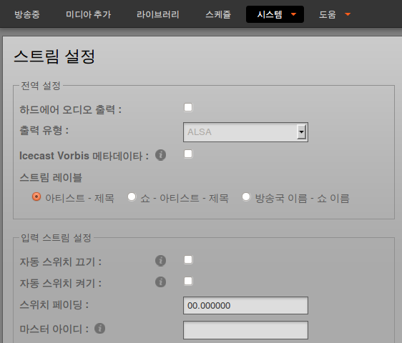402x343 pixels.
Task: Click info icon next to 자동 스위치 끄기
Action: 160,261
